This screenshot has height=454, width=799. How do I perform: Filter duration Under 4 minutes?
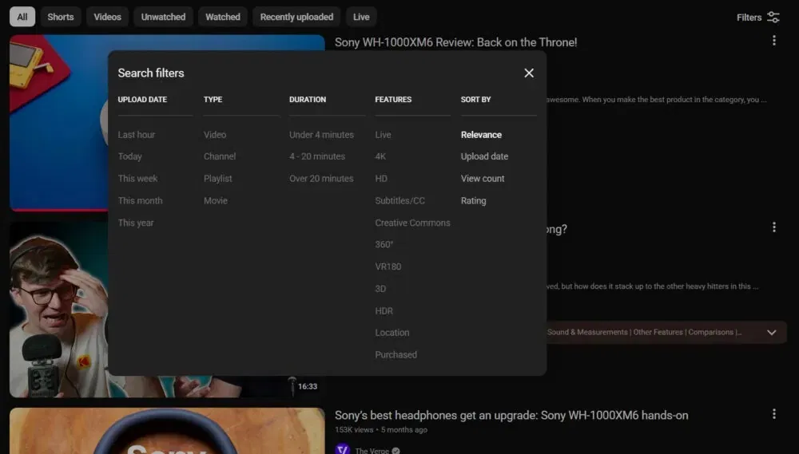click(321, 135)
